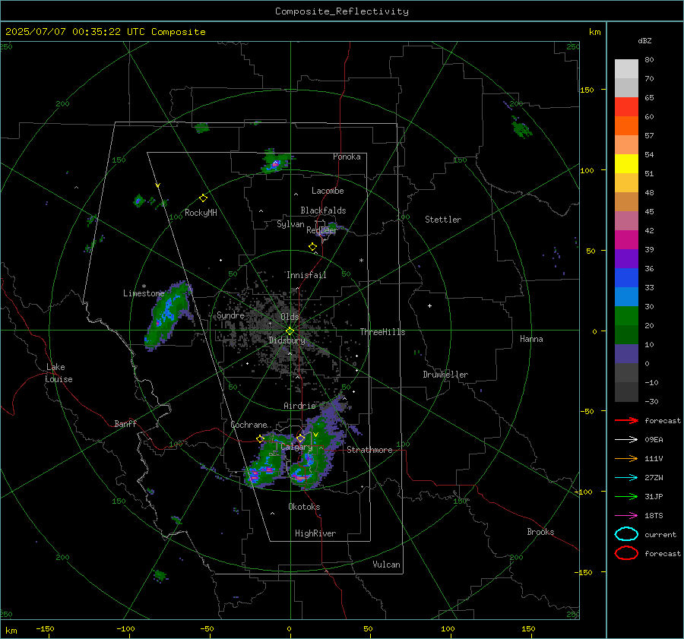The image size is (684, 639).
Task: Click the Lake Louise label
Action: tap(59, 373)
